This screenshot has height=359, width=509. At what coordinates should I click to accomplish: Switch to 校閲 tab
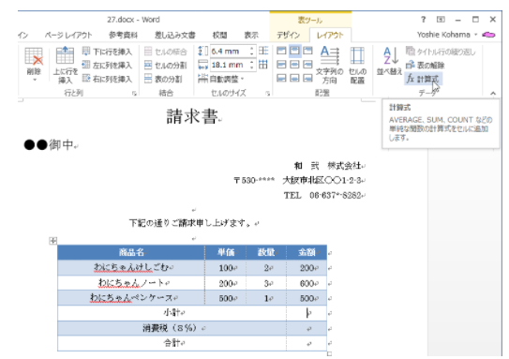click(219, 35)
